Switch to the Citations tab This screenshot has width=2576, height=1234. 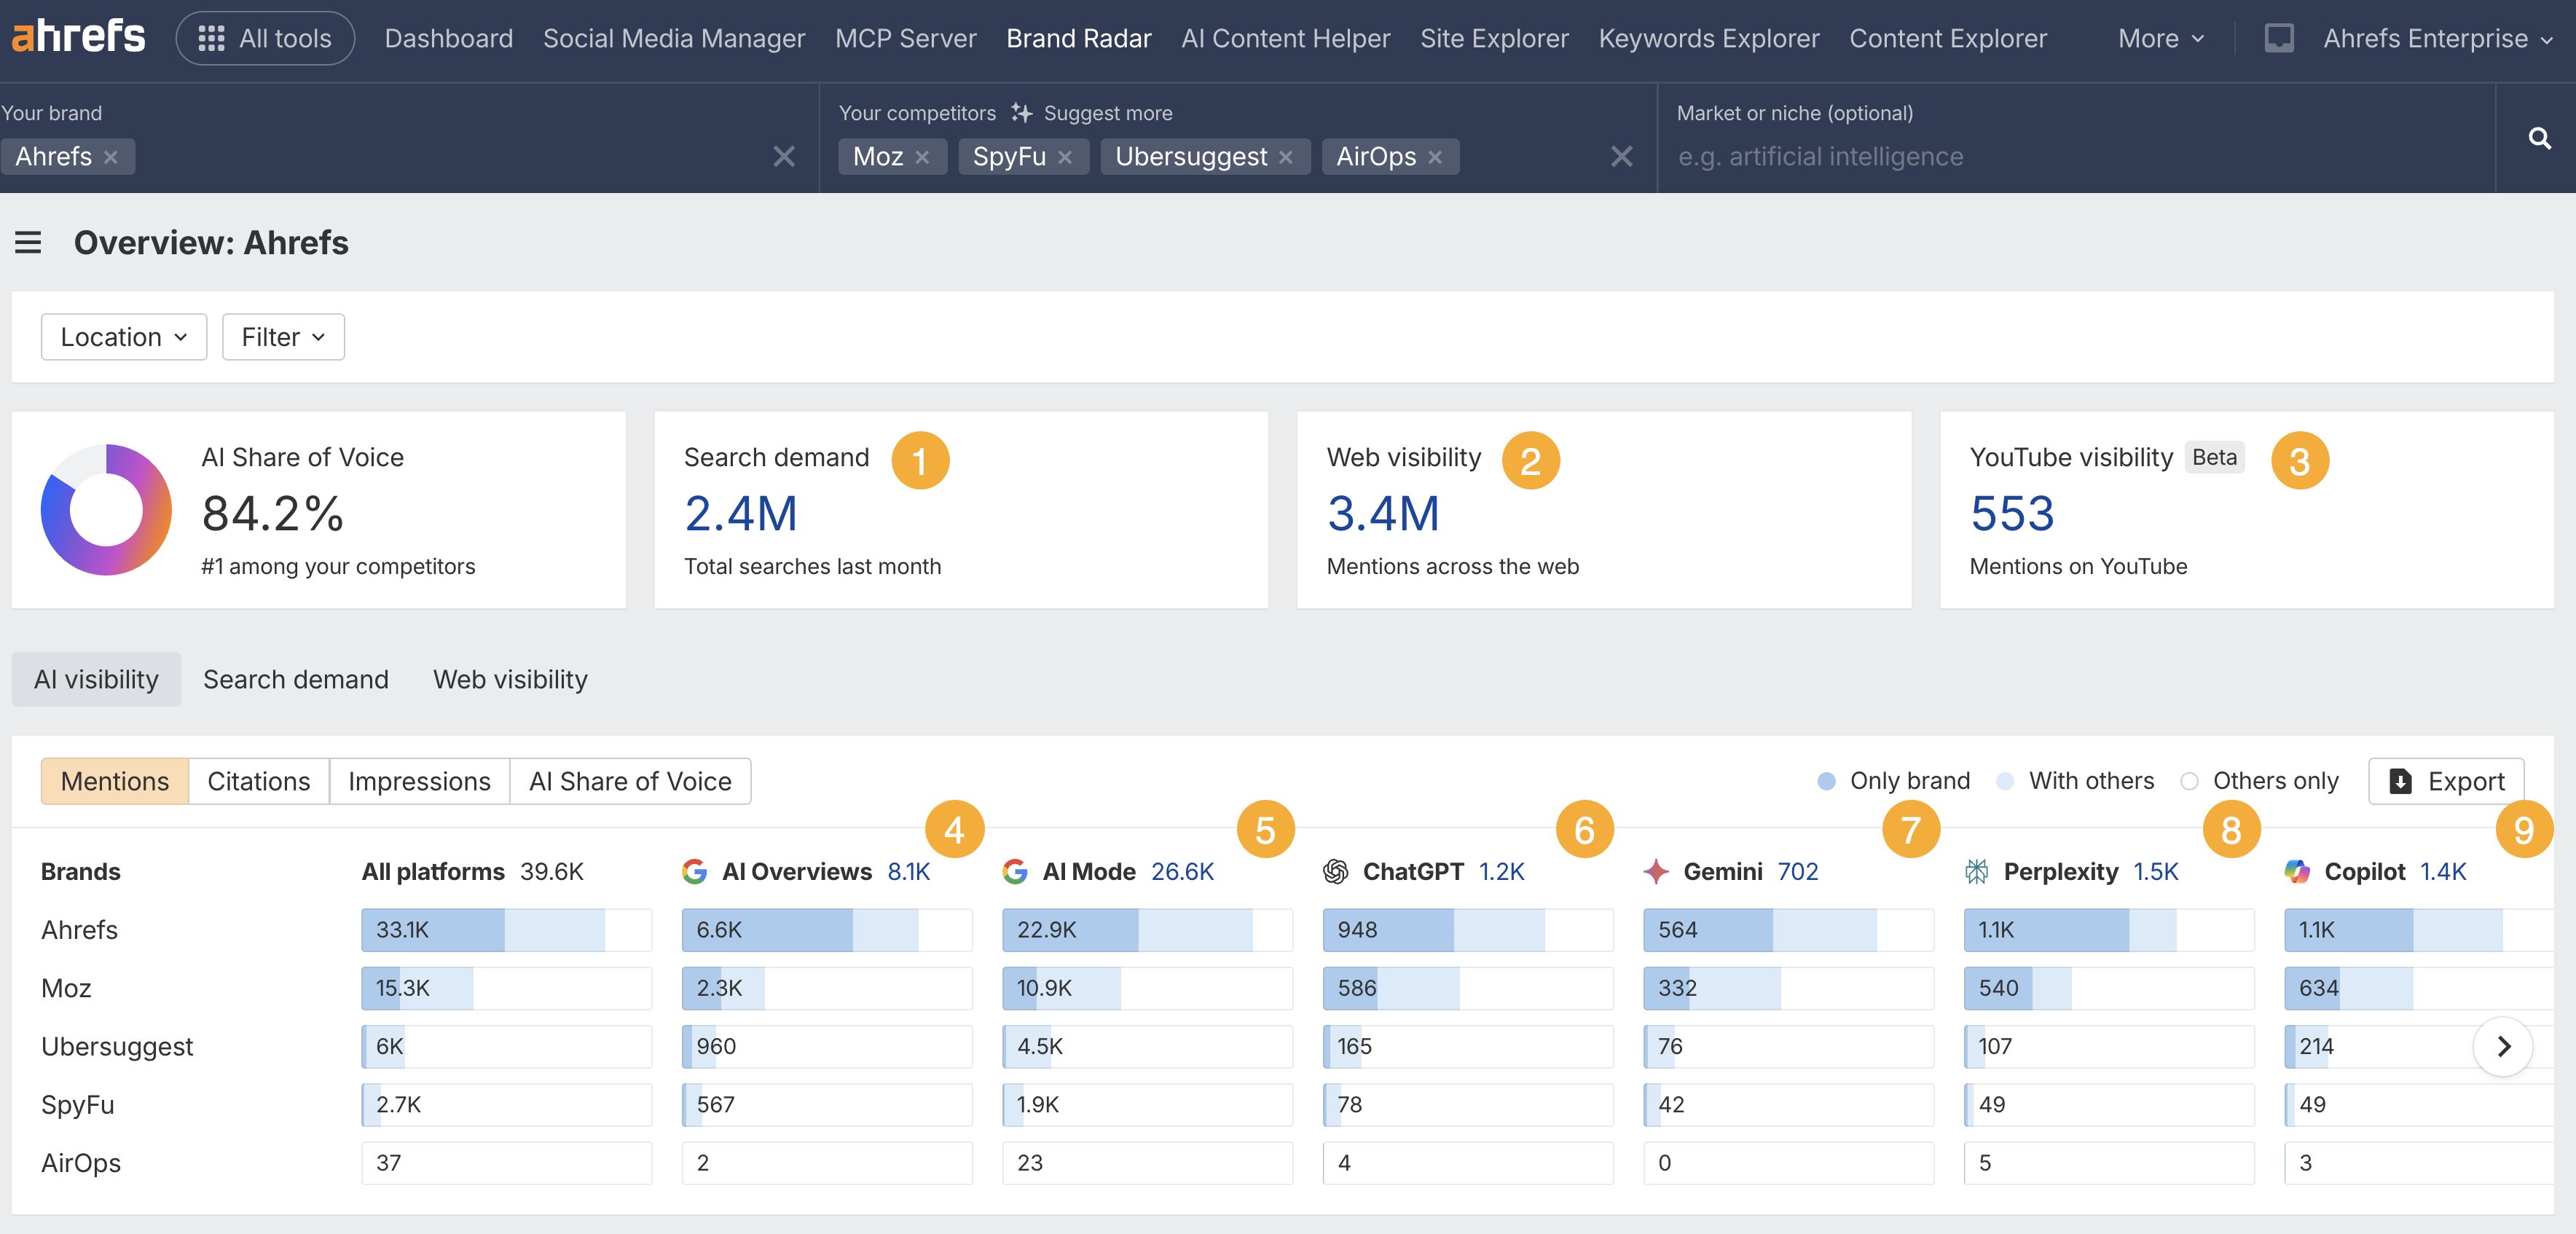[258, 781]
